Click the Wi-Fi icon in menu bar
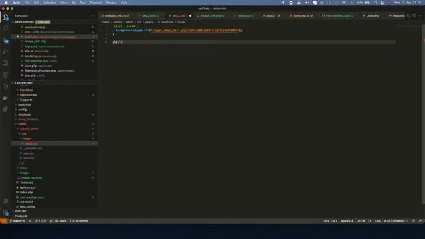The width and height of the screenshot is (425, 239). (344, 3)
